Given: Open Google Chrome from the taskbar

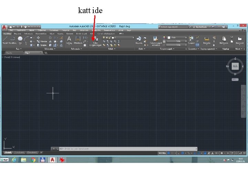Looking at the screenshot, I should tap(33, 160).
